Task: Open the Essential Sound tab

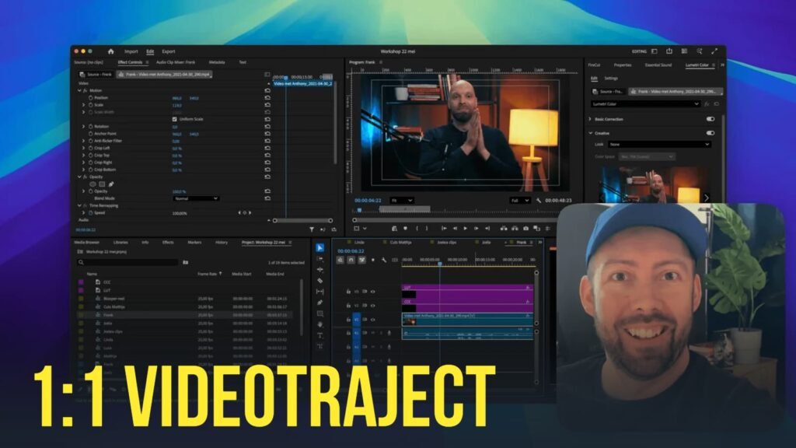Action: tap(658, 65)
